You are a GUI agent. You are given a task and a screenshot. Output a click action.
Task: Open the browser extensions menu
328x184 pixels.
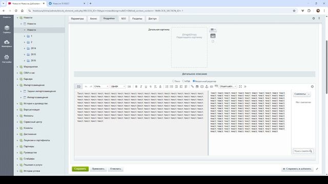(309, 11)
